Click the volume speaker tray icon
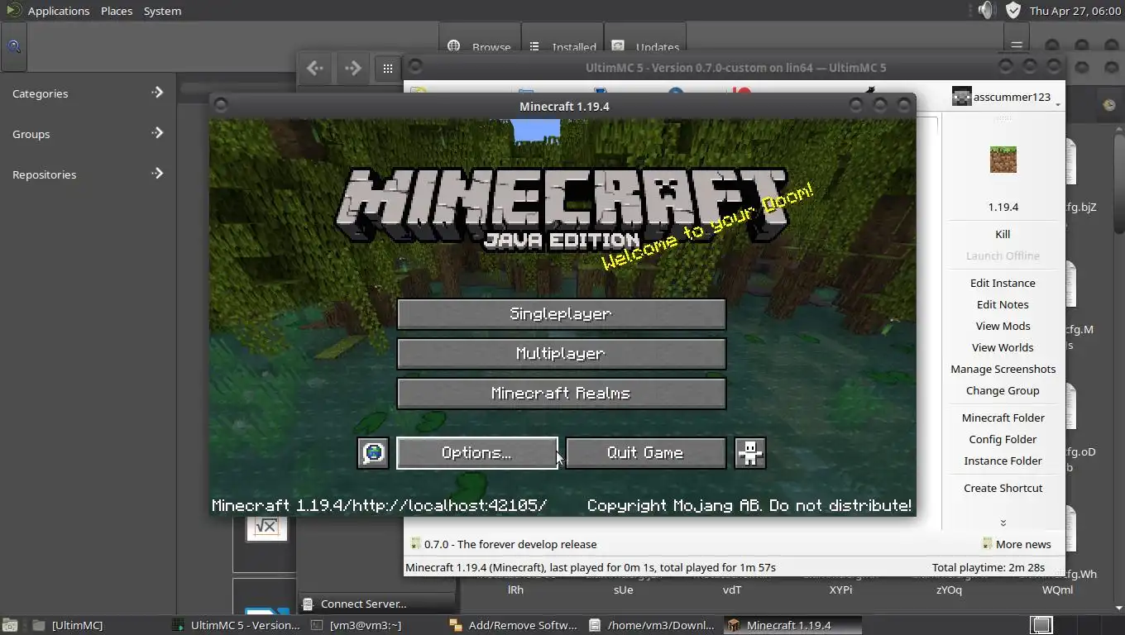Image resolution: width=1125 pixels, height=635 pixels. click(985, 10)
